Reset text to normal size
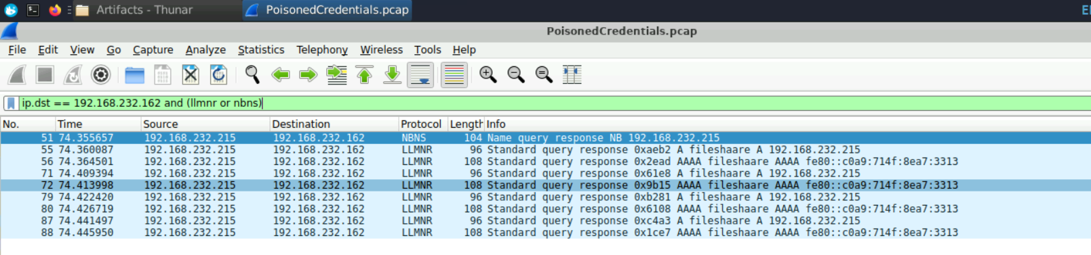 tap(544, 74)
